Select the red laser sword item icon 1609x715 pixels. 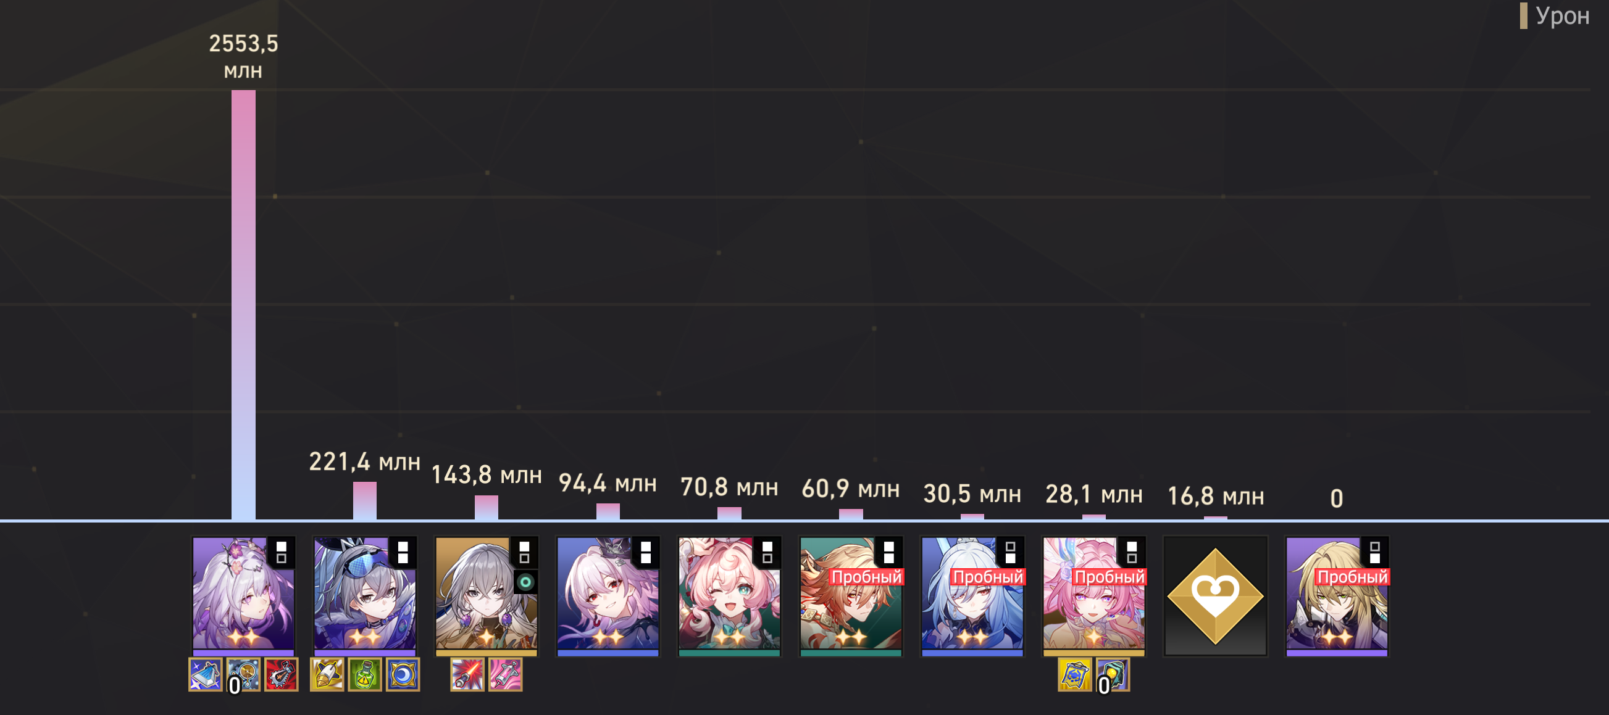(x=467, y=674)
